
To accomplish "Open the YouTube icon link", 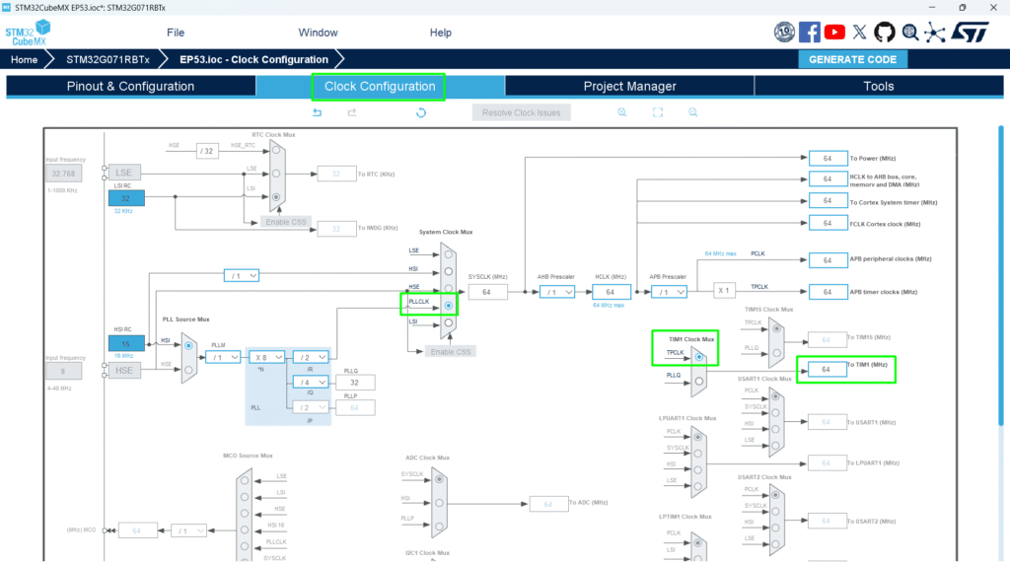I will coord(834,33).
